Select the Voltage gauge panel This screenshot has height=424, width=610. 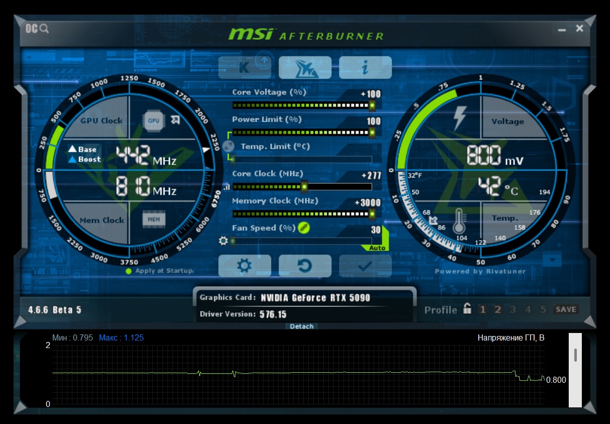[x=508, y=121]
